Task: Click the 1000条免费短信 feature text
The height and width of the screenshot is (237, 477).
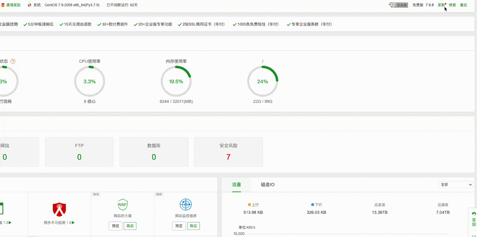Action: pyautogui.click(x=258, y=24)
